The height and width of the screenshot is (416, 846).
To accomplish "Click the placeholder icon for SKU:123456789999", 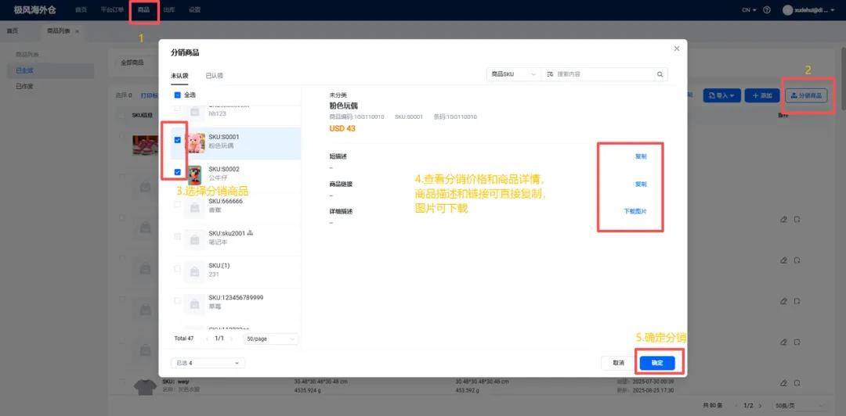I will click(x=194, y=302).
